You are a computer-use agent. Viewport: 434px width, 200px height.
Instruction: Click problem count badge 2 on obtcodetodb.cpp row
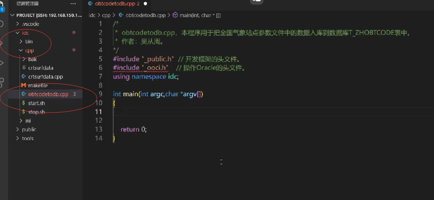click(74, 94)
